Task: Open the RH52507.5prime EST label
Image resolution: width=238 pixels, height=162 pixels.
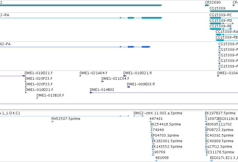Action: point(66,119)
